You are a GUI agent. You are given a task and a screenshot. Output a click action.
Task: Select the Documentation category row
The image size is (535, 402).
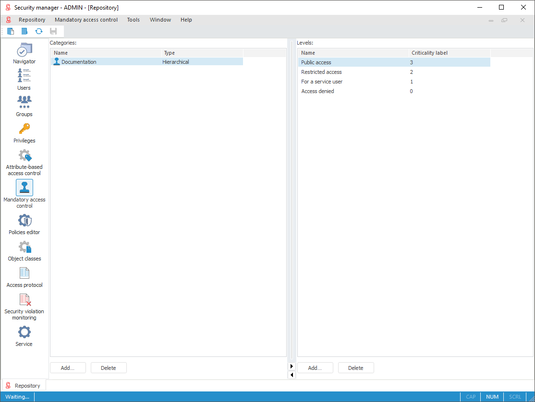147,62
